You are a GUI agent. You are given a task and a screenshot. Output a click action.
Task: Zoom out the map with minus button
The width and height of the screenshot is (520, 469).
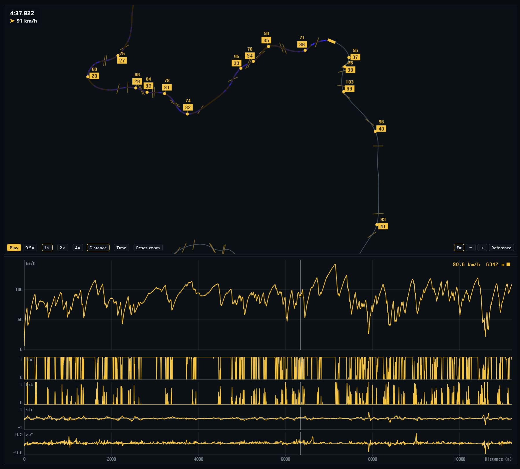tap(471, 248)
